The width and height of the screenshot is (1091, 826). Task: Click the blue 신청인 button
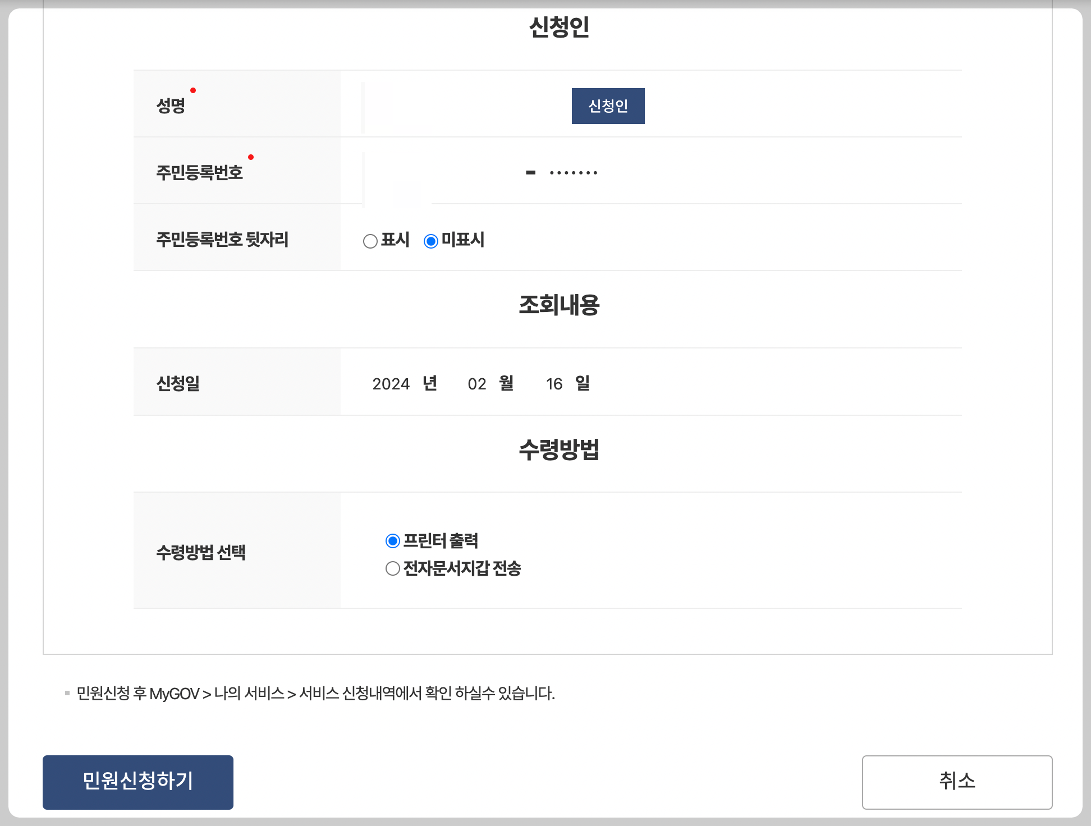[608, 106]
